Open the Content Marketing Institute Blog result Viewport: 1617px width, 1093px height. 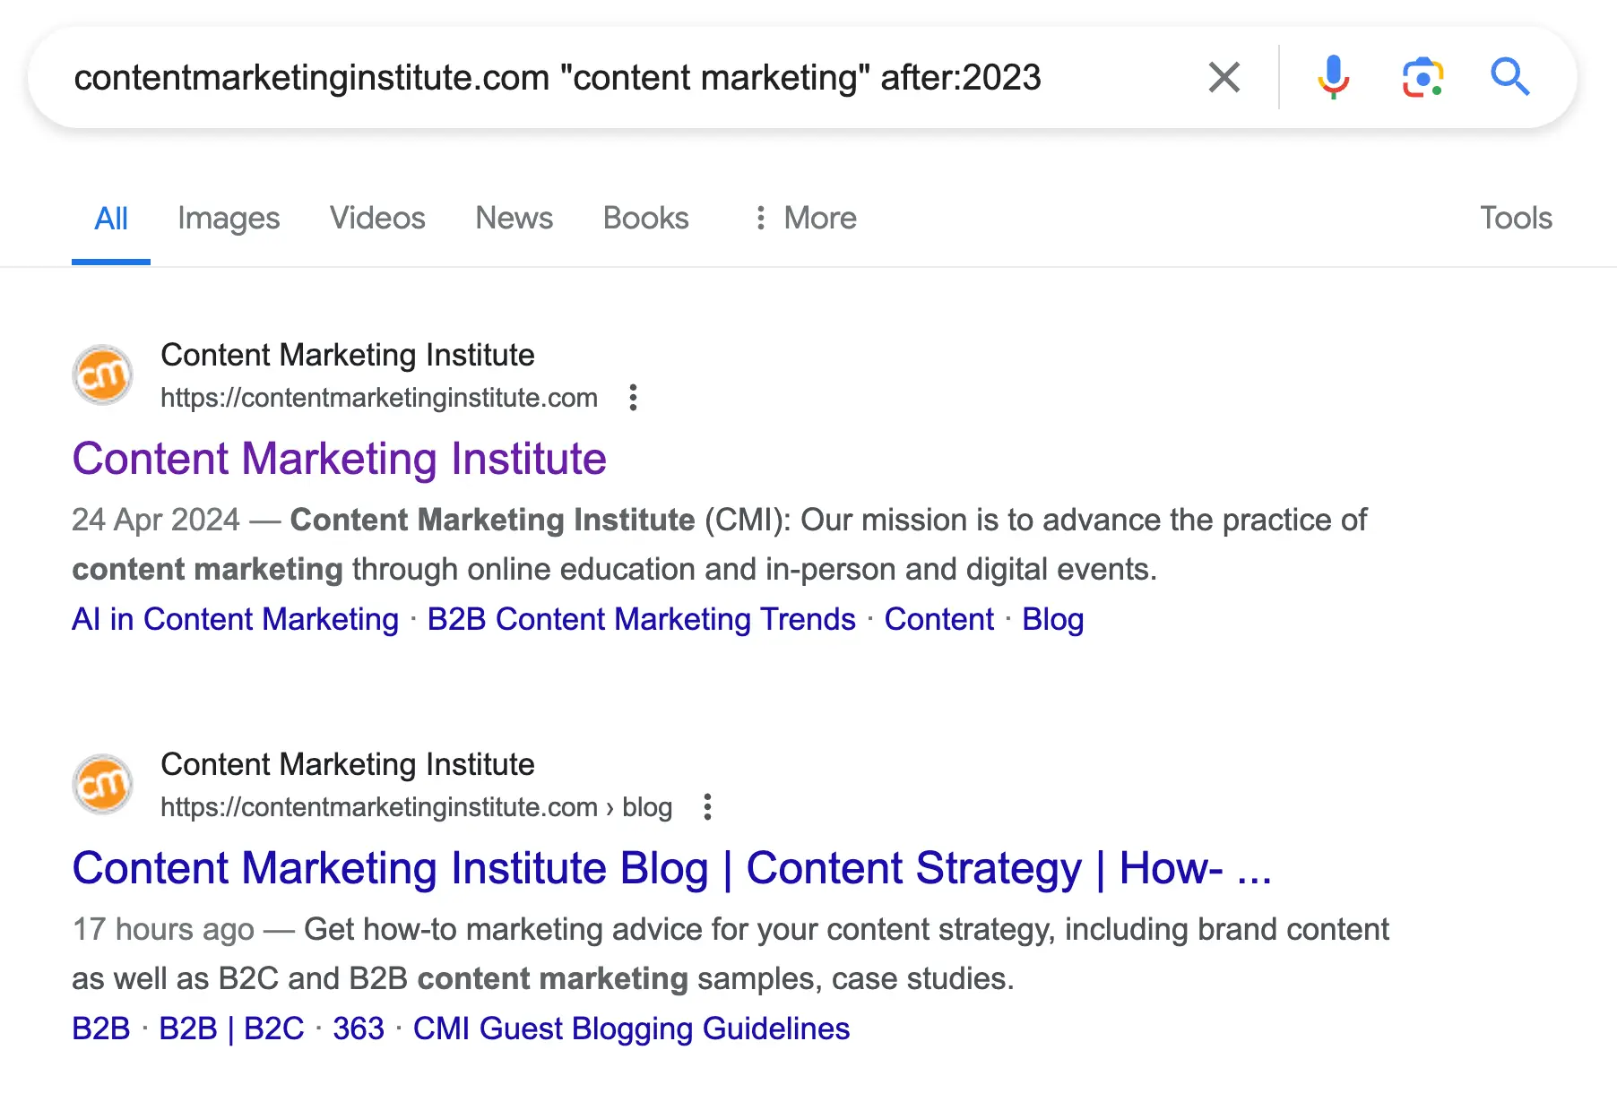point(671,868)
